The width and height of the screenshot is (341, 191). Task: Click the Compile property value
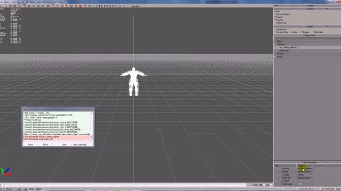pyautogui.click(x=305, y=175)
